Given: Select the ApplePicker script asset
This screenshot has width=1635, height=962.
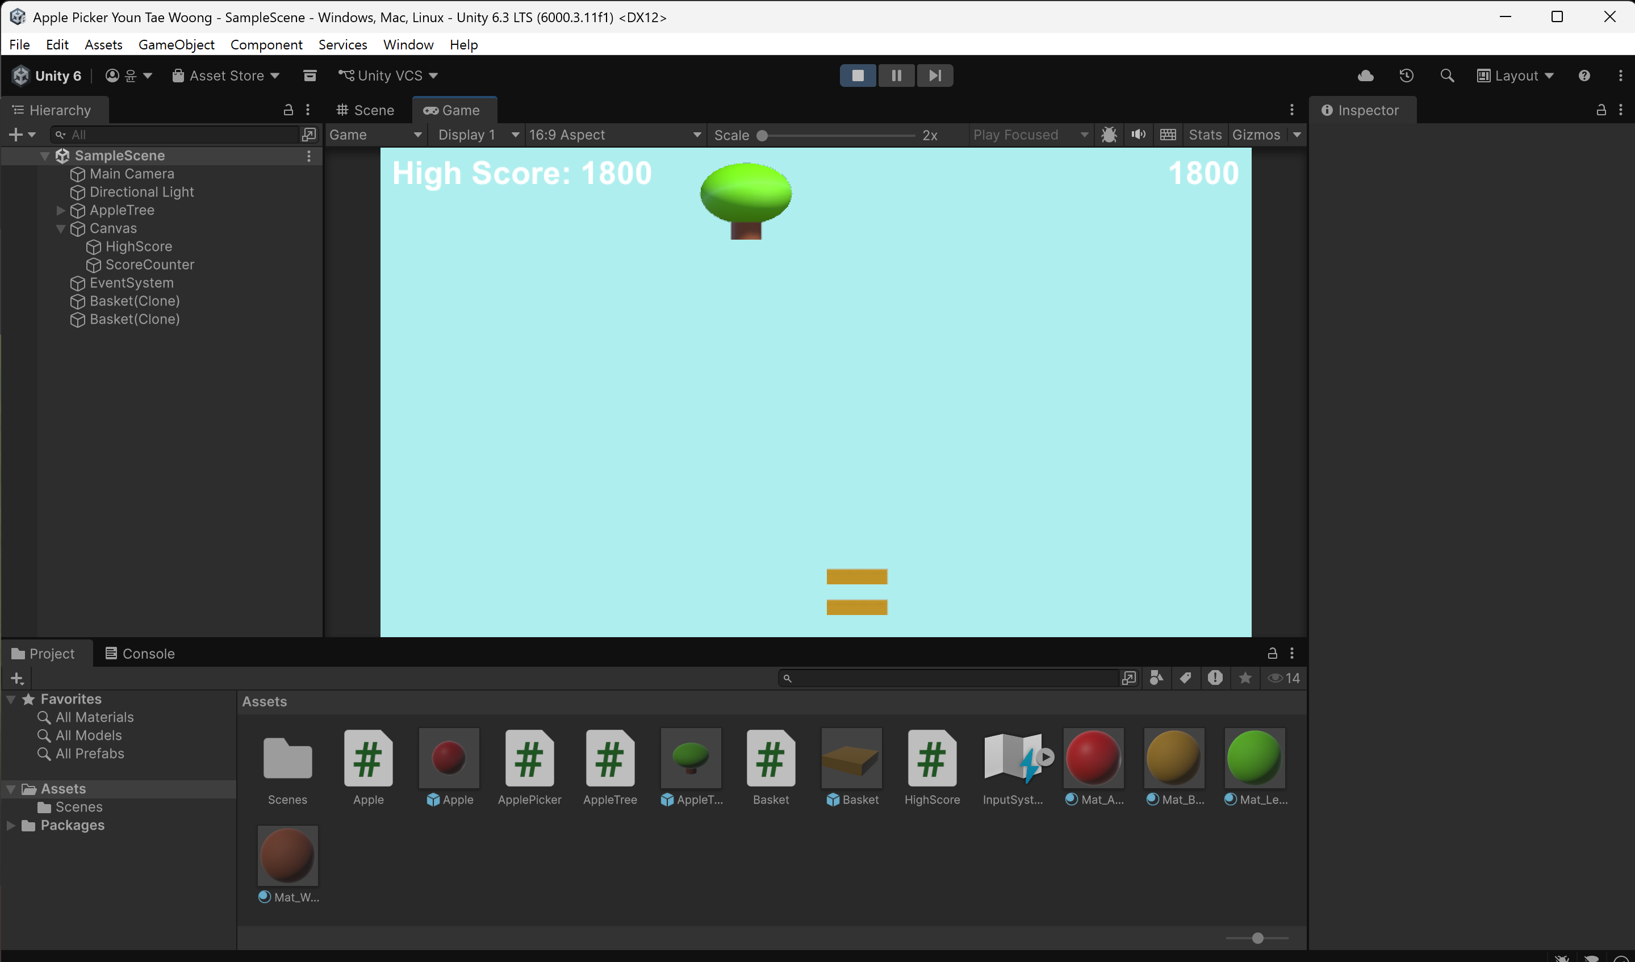Looking at the screenshot, I should click(529, 767).
